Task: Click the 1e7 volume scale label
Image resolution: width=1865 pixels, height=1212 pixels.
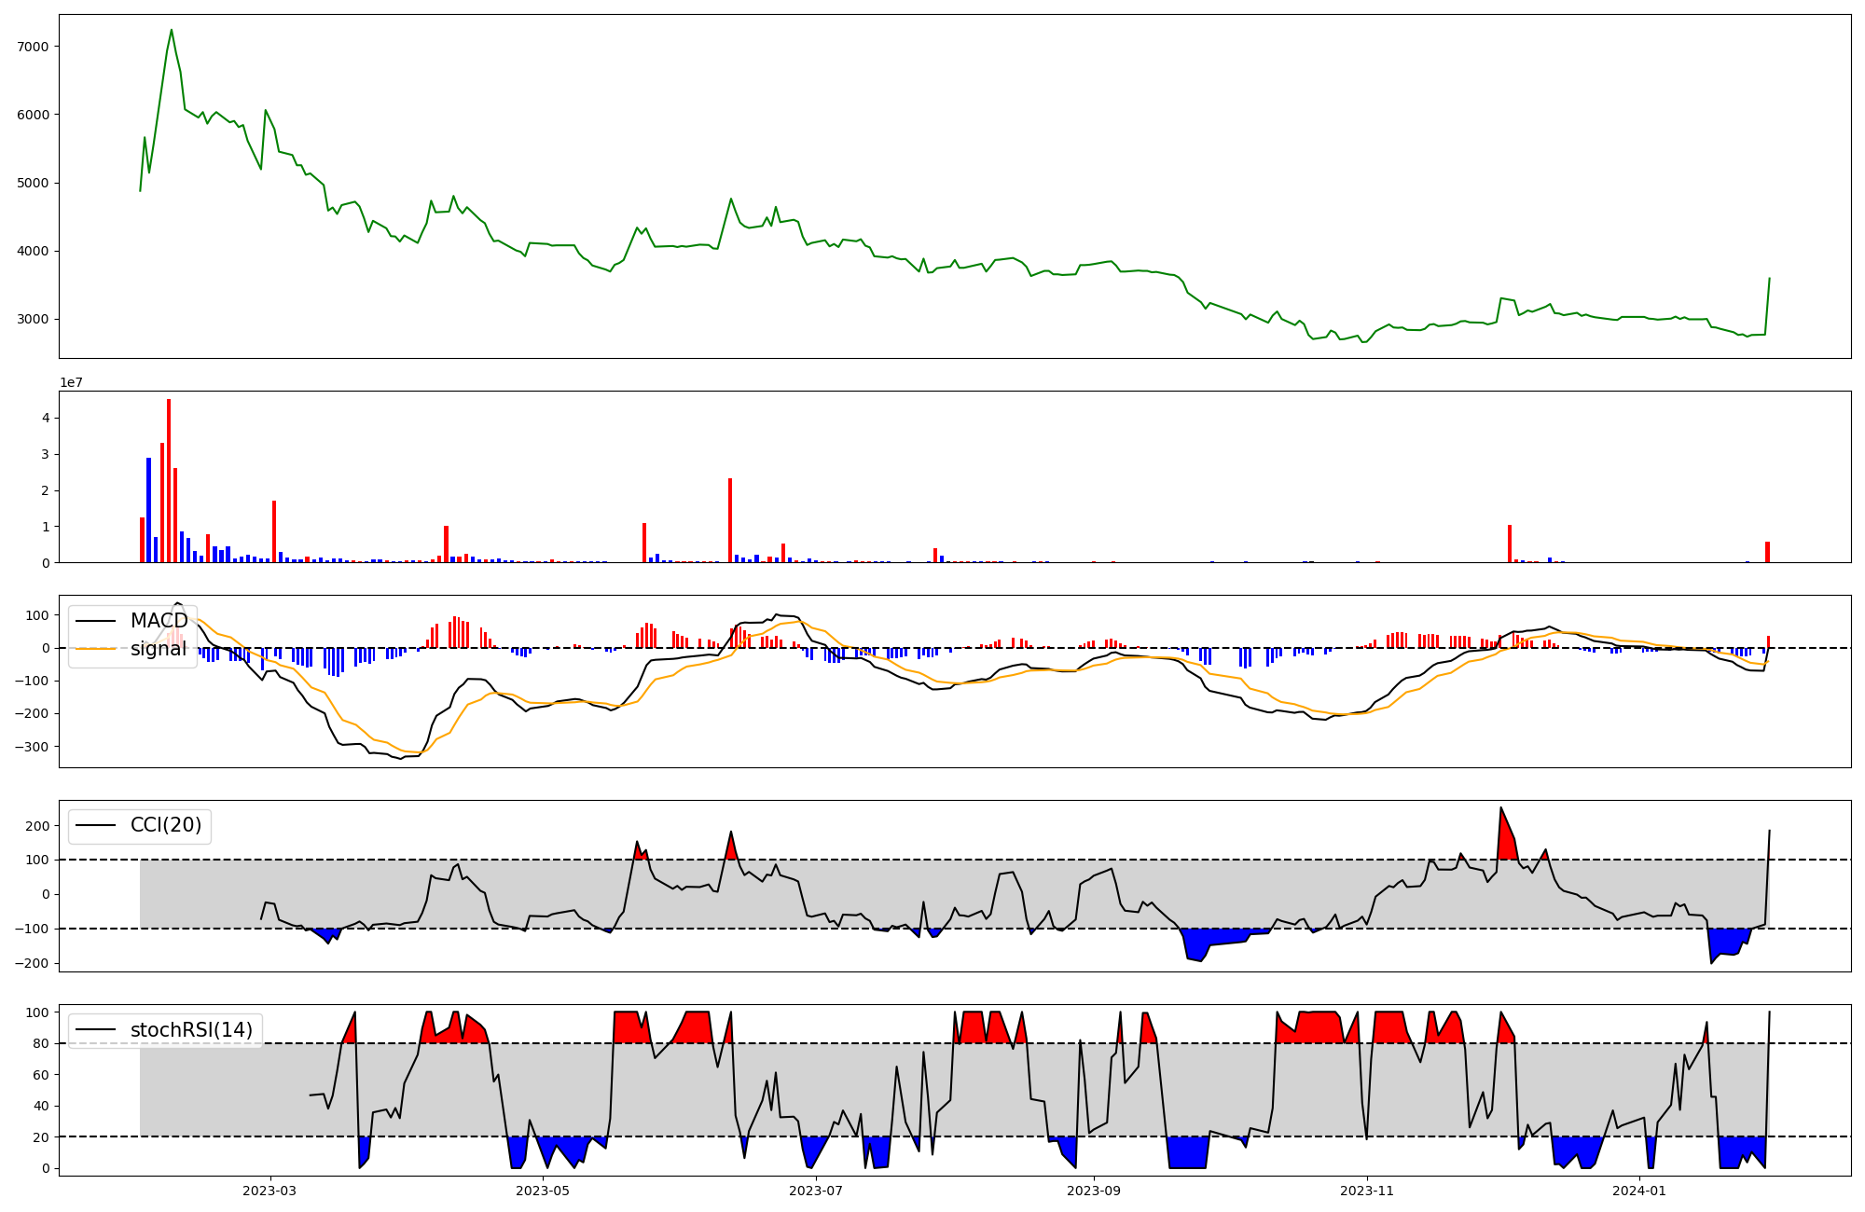Action: pyautogui.click(x=72, y=383)
